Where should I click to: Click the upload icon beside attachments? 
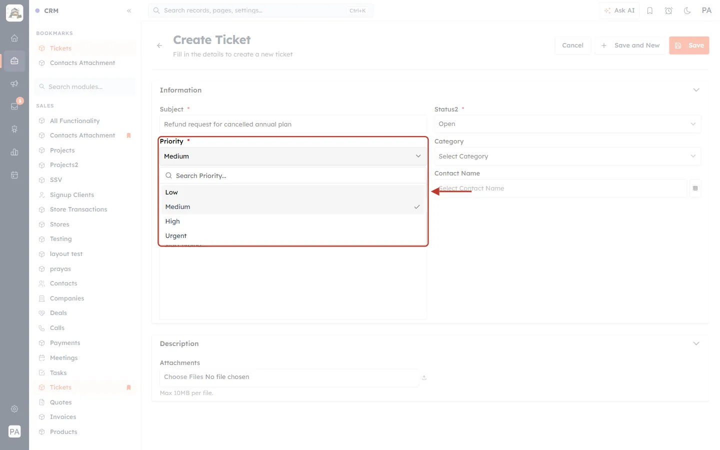pyautogui.click(x=424, y=377)
